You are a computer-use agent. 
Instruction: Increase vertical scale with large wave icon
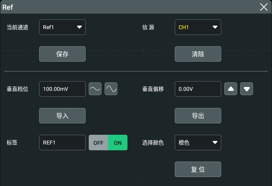(x=111, y=89)
